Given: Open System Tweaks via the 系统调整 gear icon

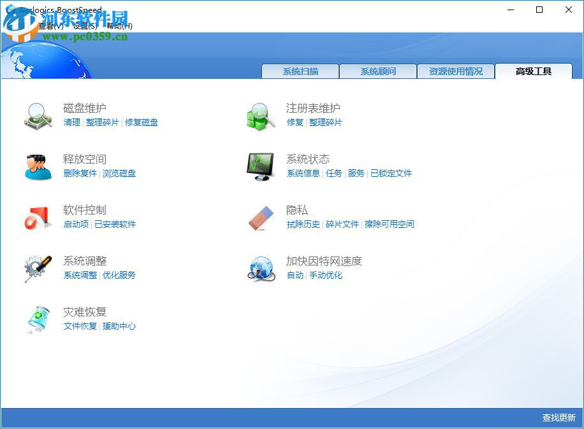Looking at the screenshot, I should click(x=37, y=269).
